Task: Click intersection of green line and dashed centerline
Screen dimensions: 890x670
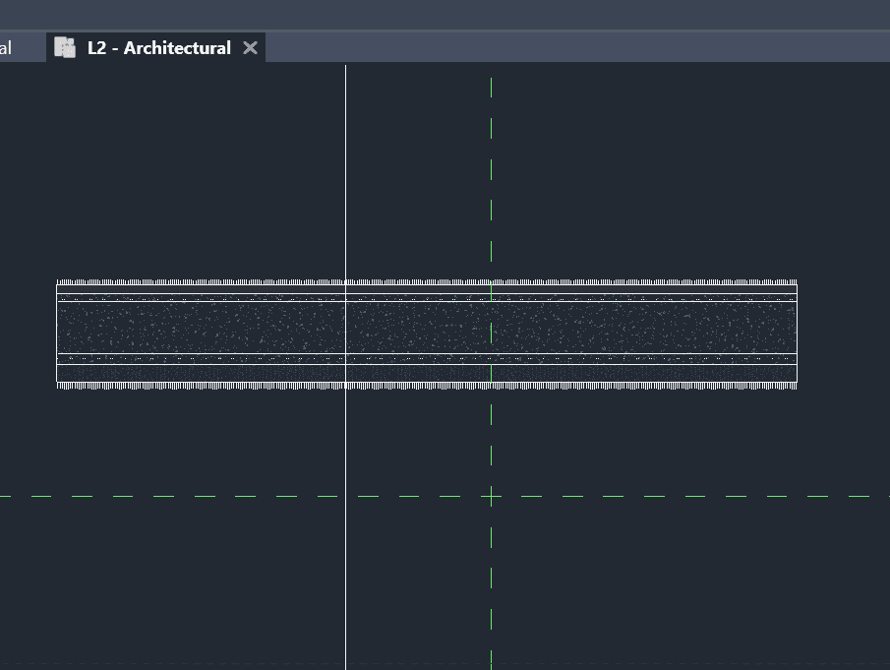Action: pyautogui.click(x=491, y=496)
